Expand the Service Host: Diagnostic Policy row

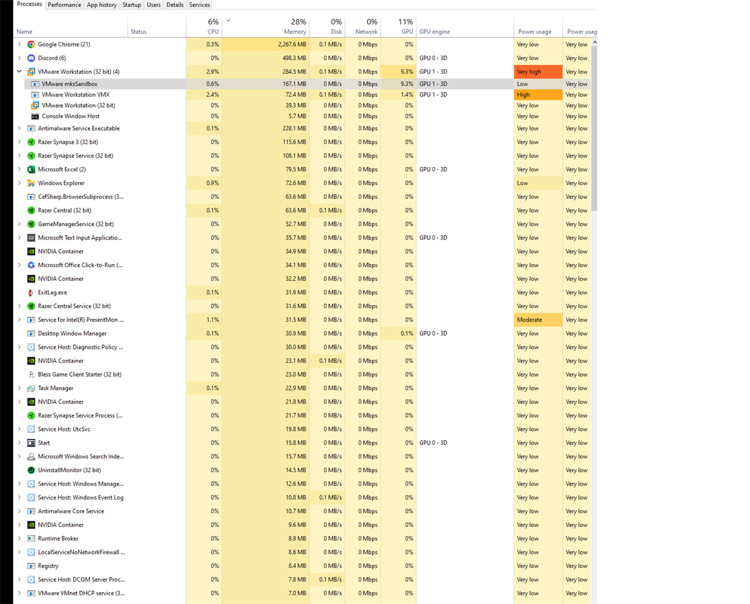click(x=19, y=347)
